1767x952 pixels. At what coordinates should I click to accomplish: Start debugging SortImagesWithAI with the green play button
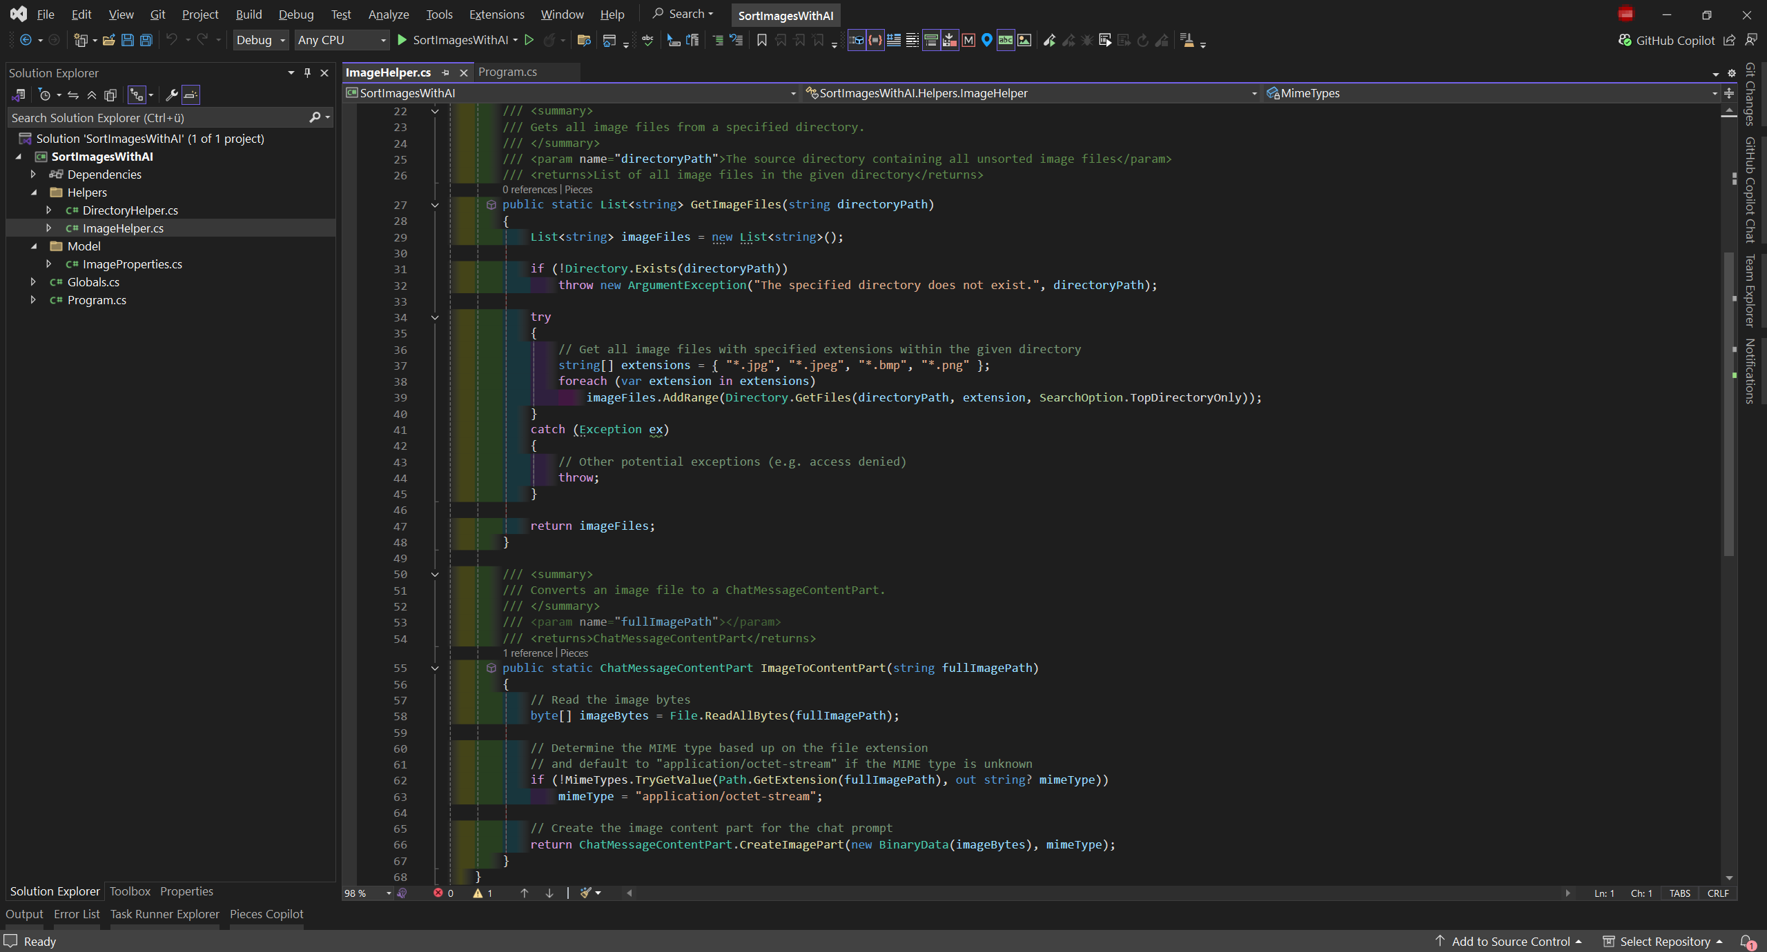click(402, 40)
